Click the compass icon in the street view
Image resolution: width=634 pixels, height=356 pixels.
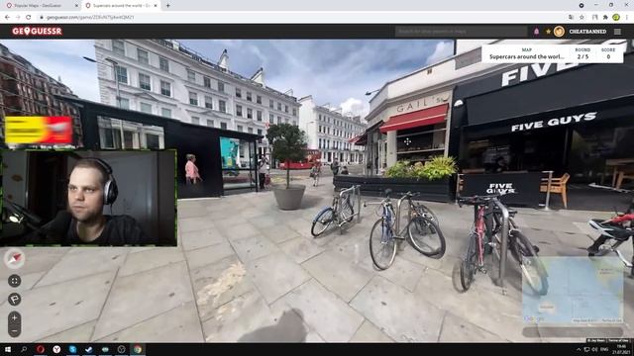15,259
